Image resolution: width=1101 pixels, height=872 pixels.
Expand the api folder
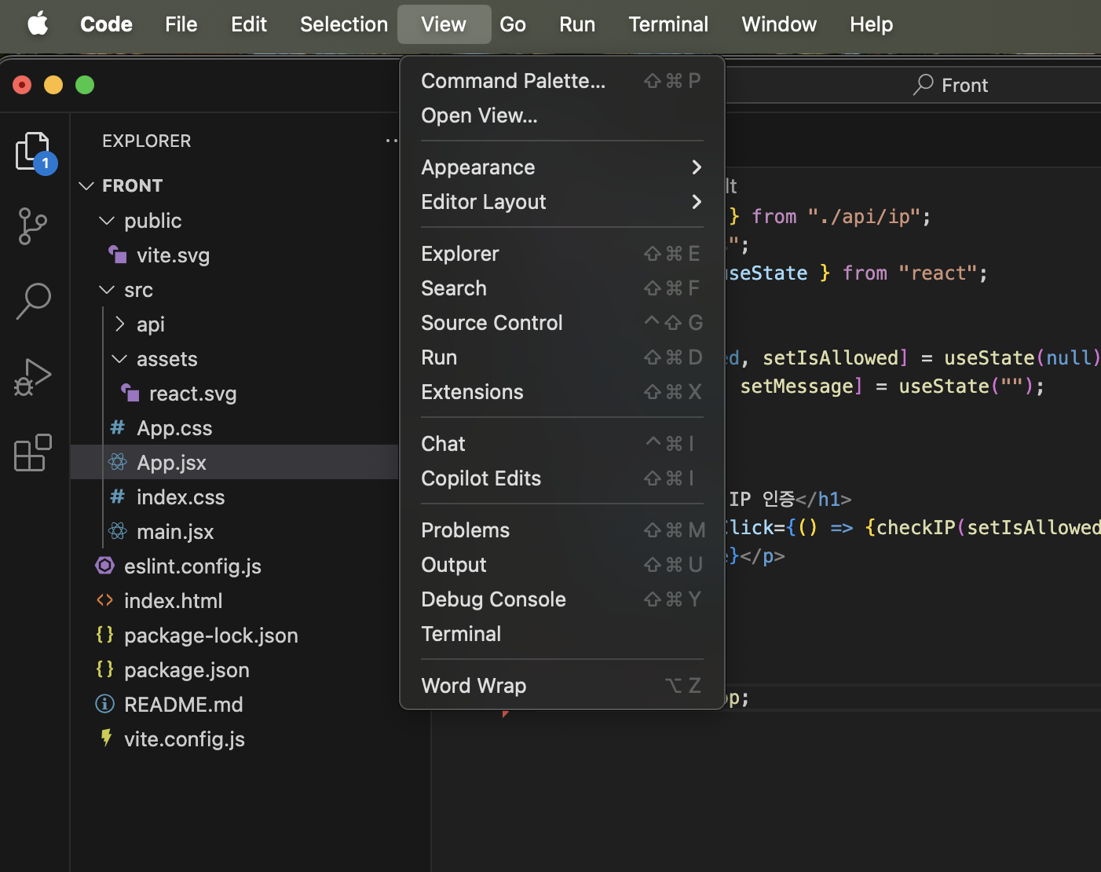pyautogui.click(x=119, y=324)
